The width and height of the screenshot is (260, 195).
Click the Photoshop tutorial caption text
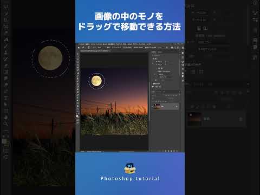click(130, 179)
